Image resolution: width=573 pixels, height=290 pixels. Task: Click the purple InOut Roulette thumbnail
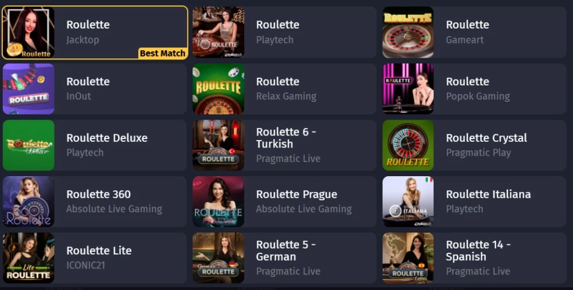coord(29,89)
